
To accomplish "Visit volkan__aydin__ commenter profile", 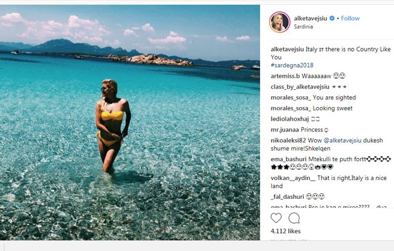I will pos(293,178).
